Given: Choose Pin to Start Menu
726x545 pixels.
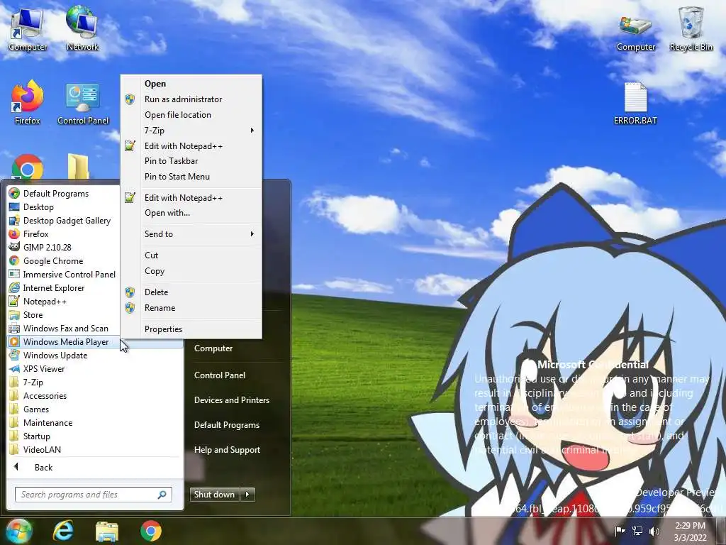Looking at the screenshot, I should coord(191,176).
